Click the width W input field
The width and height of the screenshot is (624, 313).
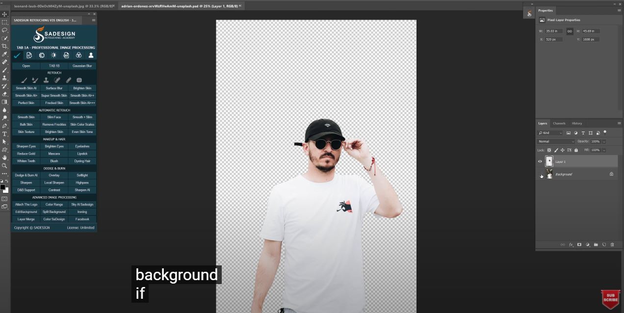tap(554, 31)
